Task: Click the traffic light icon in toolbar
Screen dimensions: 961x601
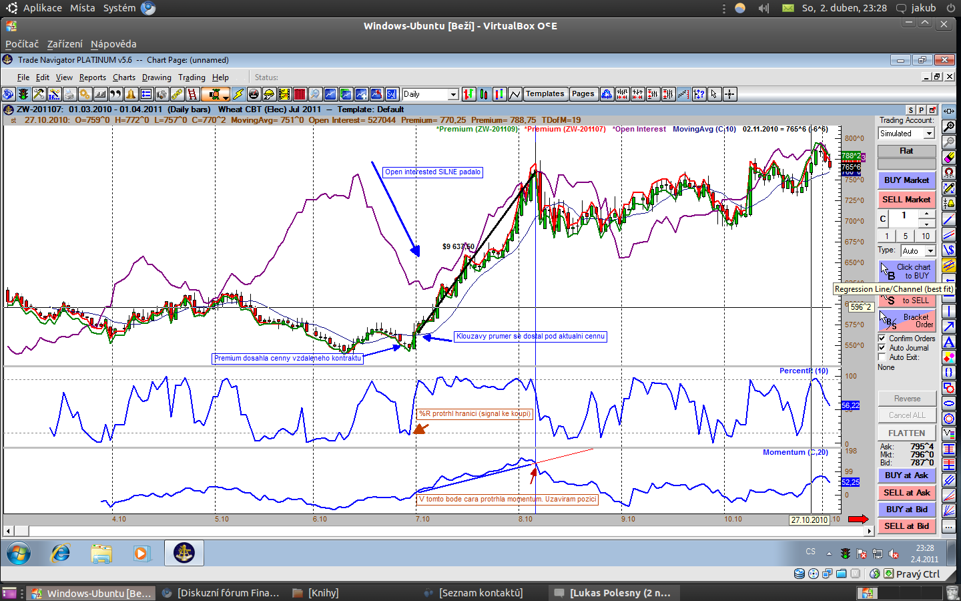Action: (23, 94)
